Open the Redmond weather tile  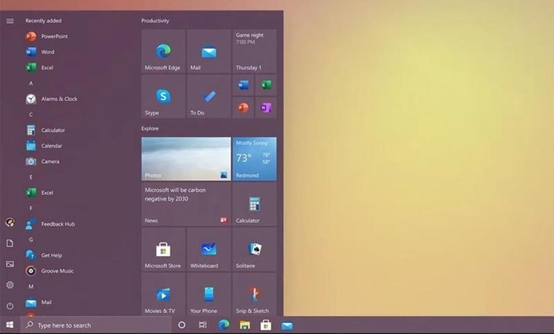(254, 159)
